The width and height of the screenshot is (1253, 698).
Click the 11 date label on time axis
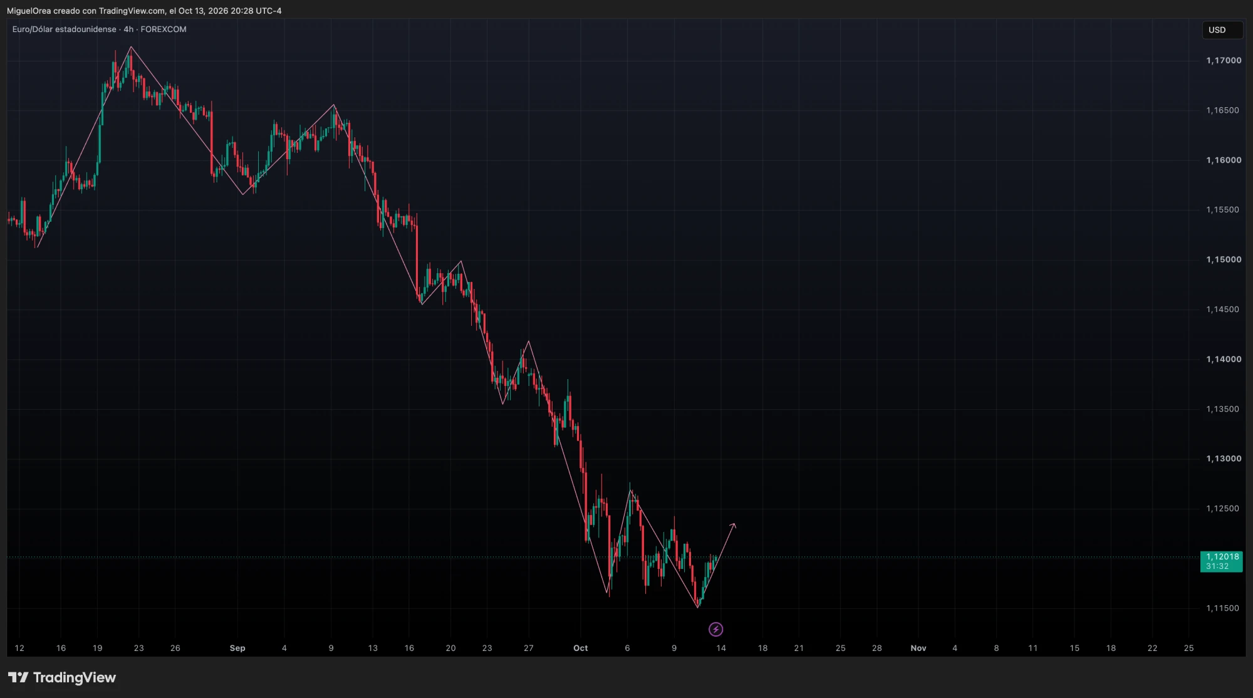click(x=1033, y=648)
